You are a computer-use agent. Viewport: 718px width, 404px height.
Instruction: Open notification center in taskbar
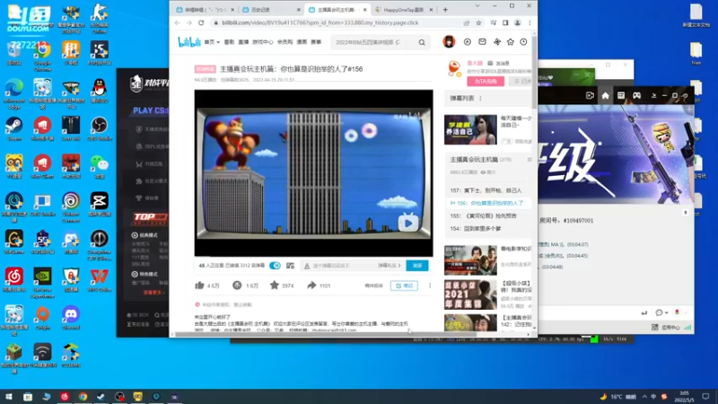(x=705, y=397)
